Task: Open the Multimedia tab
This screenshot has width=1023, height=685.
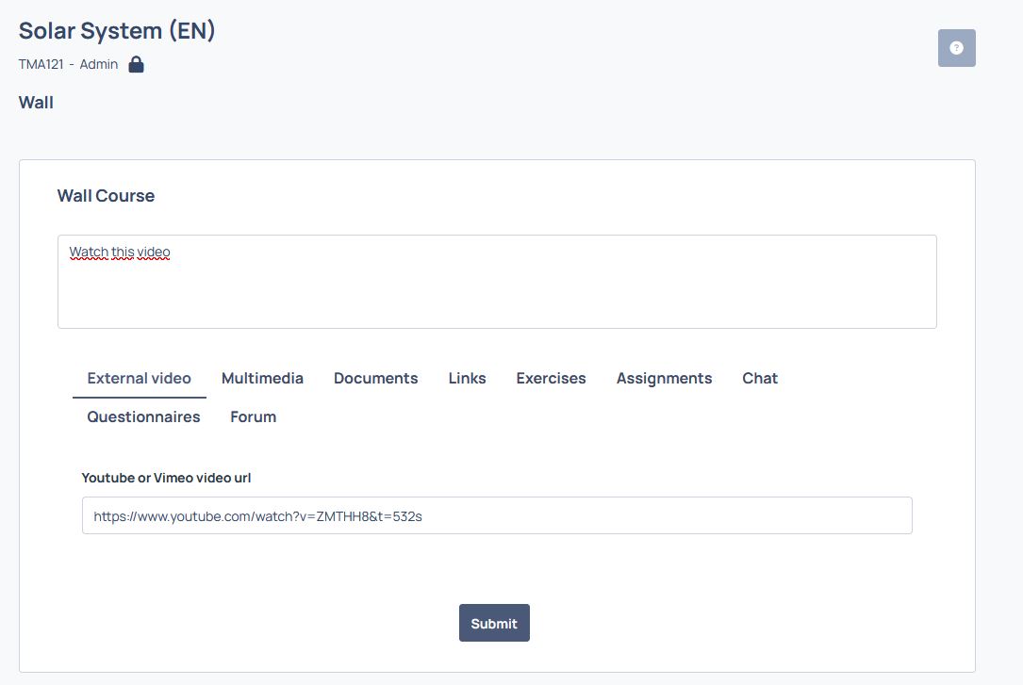Action: (262, 378)
